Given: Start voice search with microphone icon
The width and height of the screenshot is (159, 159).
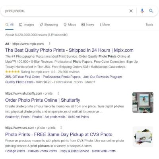Looking at the screenshot, I should click(x=142, y=11).
